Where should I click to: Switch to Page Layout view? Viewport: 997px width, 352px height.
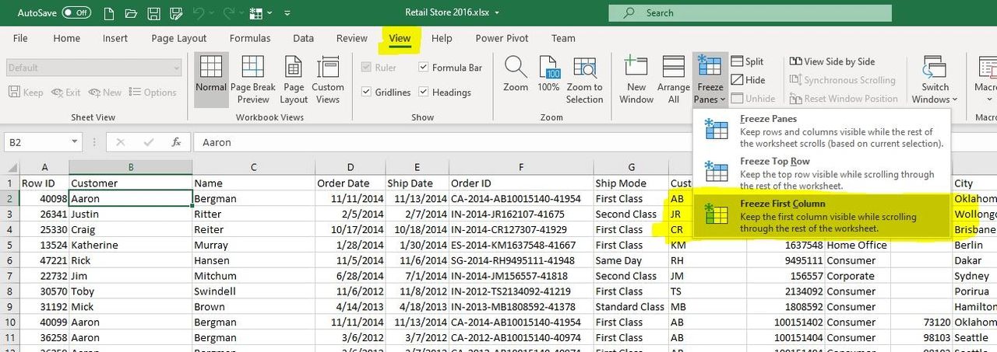point(294,79)
